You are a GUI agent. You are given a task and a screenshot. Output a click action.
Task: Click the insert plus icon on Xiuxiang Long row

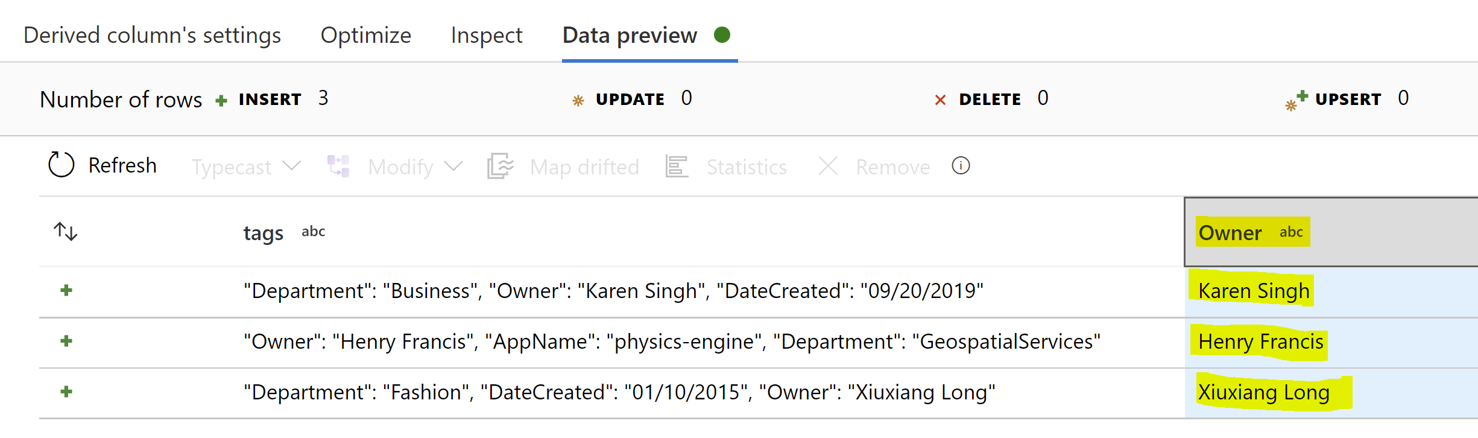click(x=66, y=392)
